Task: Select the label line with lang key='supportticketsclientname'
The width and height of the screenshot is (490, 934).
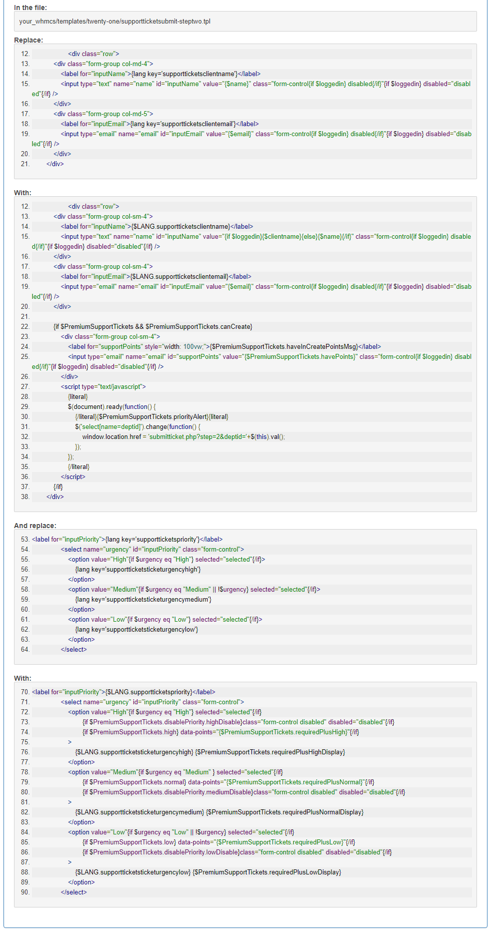Action: (x=160, y=74)
